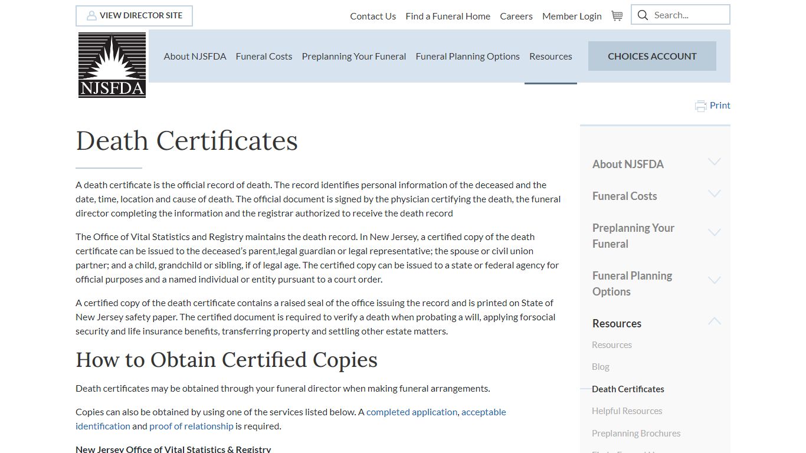
Task: Click New Jersey Office of Vital Statistics text
Action: [x=173, y=449]
